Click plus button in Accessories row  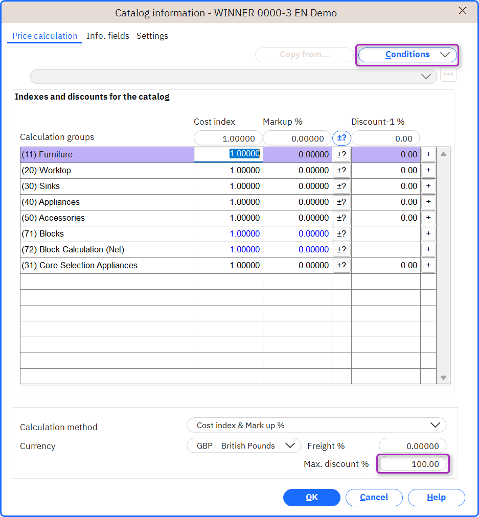tap(428, 218)
